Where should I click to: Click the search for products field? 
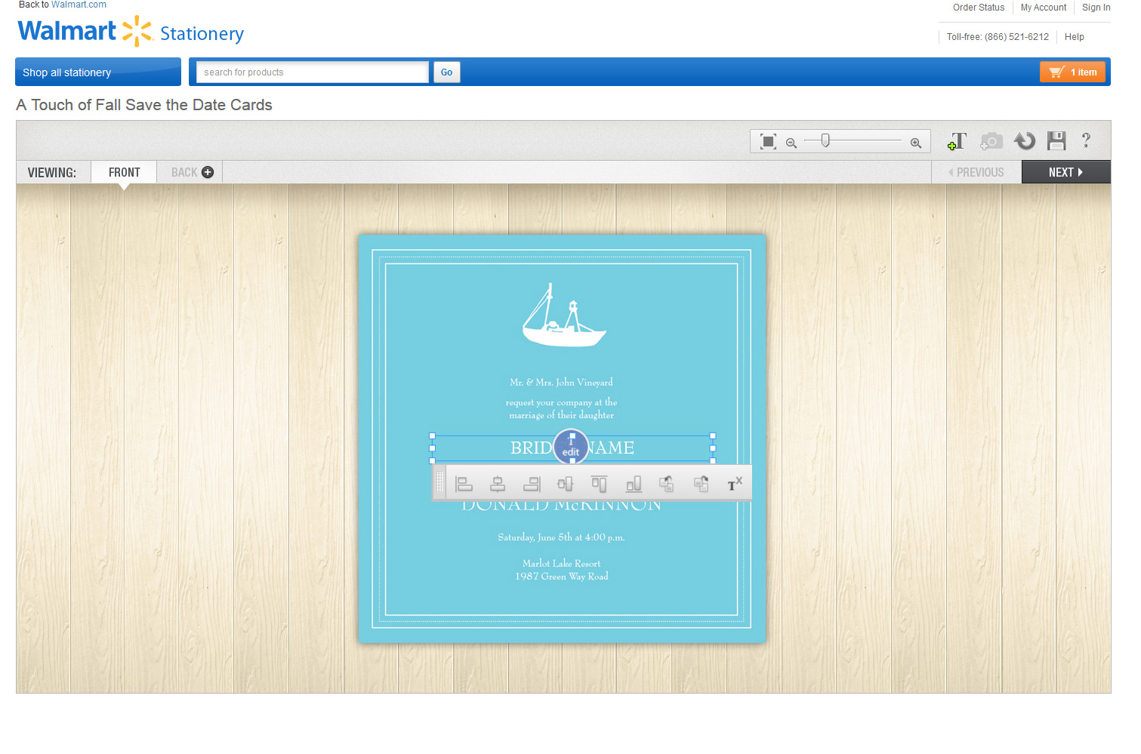pyautogui.click(x=313, y=72)
